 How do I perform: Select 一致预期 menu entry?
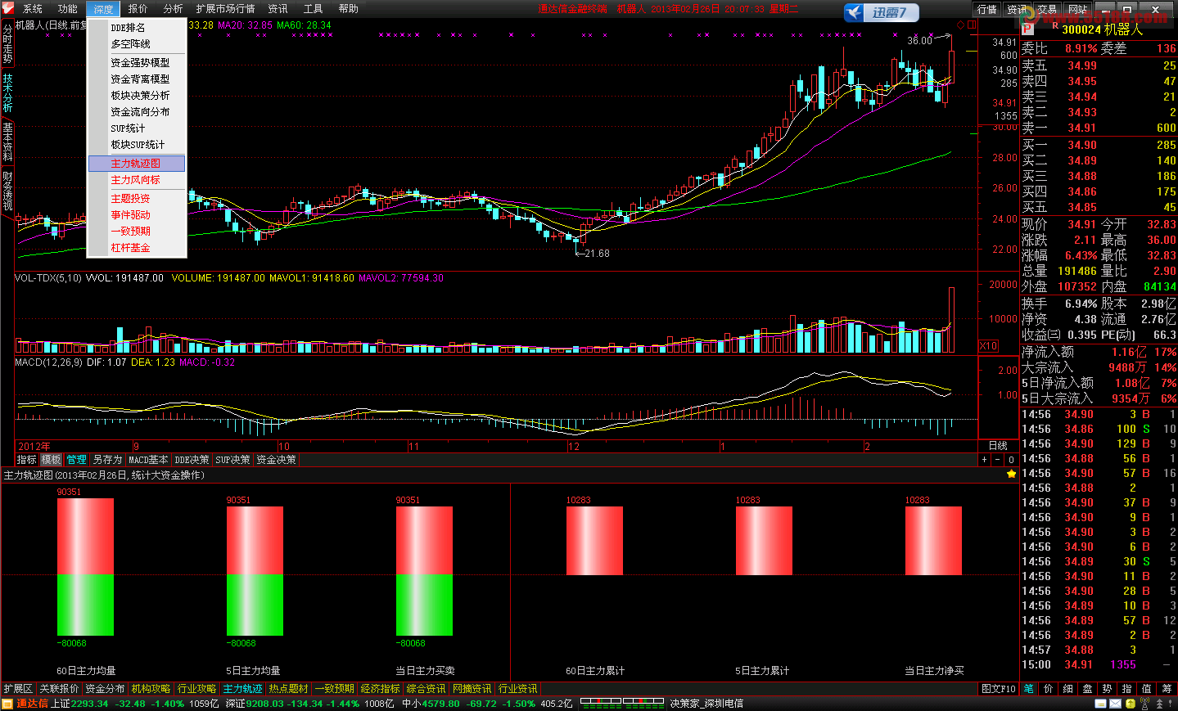(137, 232)
